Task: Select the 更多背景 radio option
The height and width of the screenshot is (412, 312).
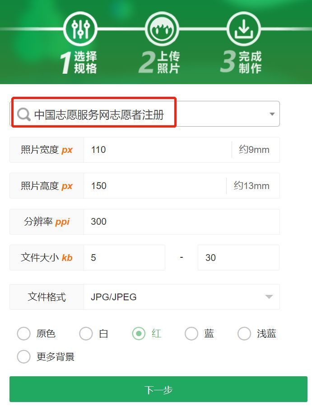Action: [x=23, y=356]
